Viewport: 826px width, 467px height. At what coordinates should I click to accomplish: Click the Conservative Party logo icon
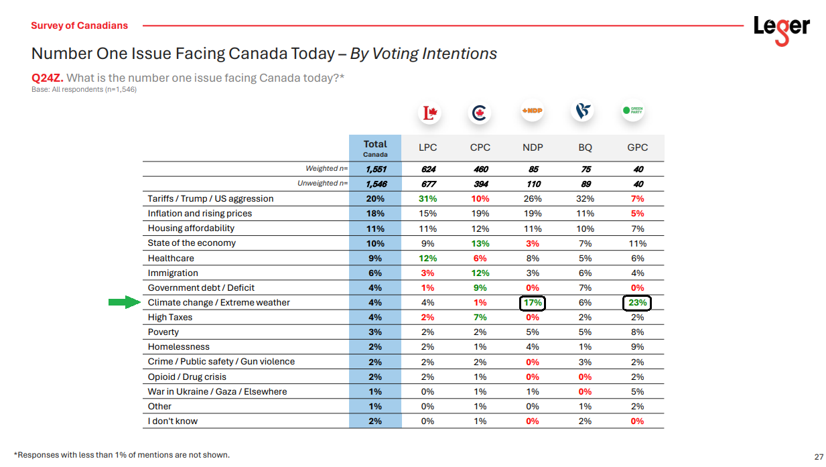pyautogui.click(x=480, y=113)
